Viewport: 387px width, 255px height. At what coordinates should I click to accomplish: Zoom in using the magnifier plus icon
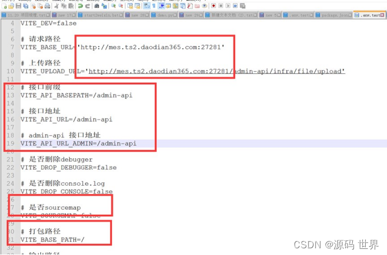(114, 6)
